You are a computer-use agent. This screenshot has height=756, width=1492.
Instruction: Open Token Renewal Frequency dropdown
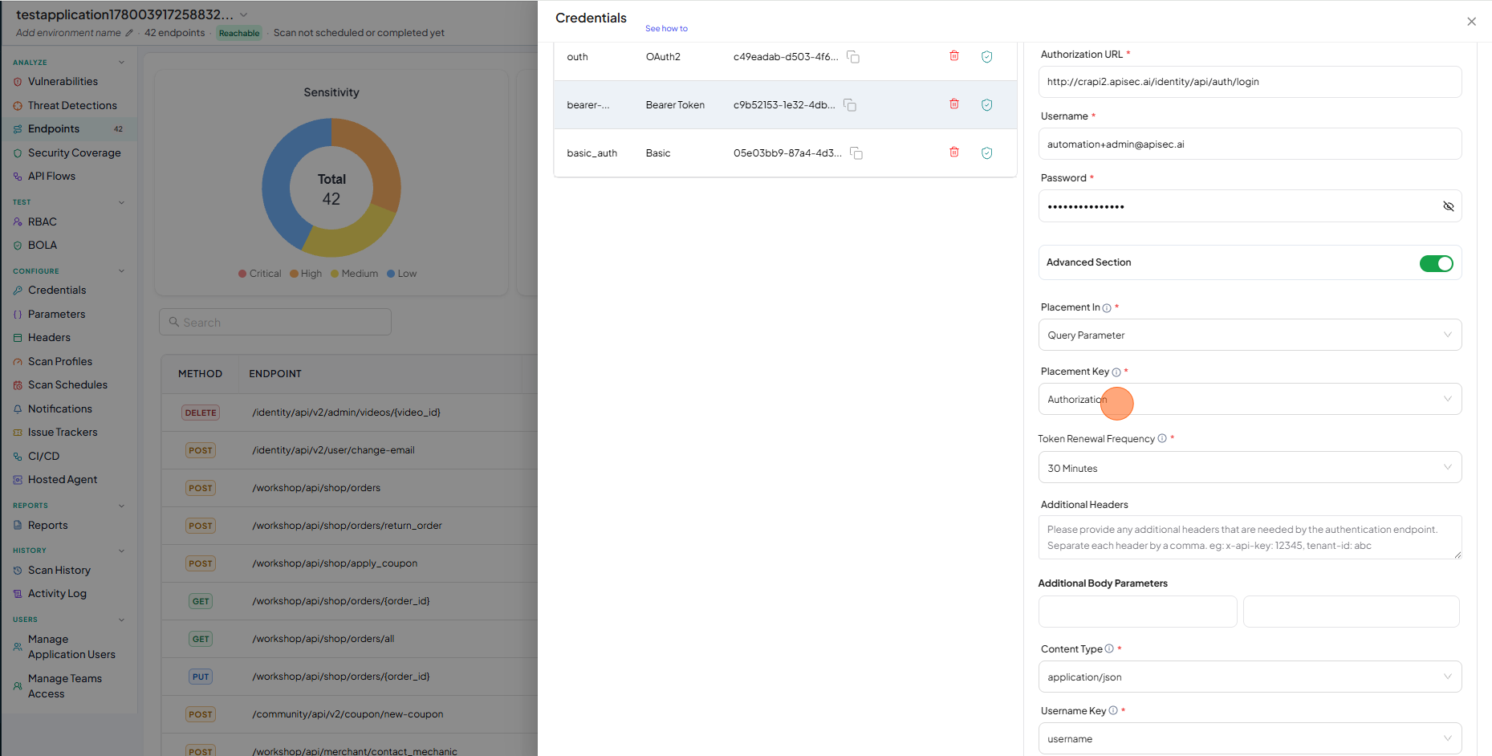pos(1250,467)
